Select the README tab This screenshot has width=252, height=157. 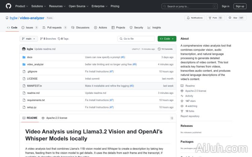pos(30,118)
